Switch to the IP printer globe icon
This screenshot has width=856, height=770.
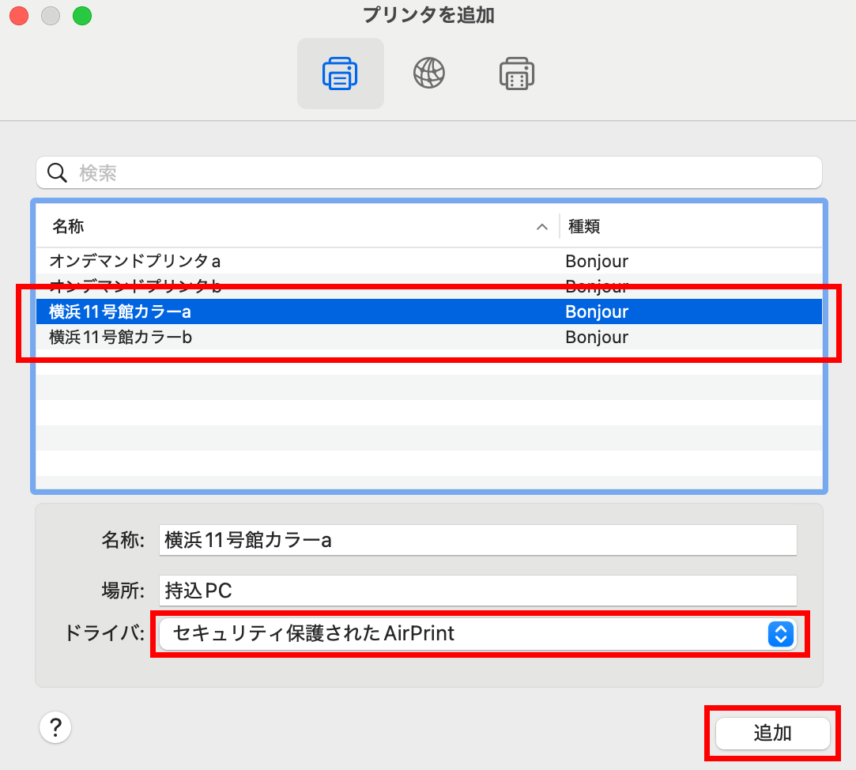click(x=428, y=74)
